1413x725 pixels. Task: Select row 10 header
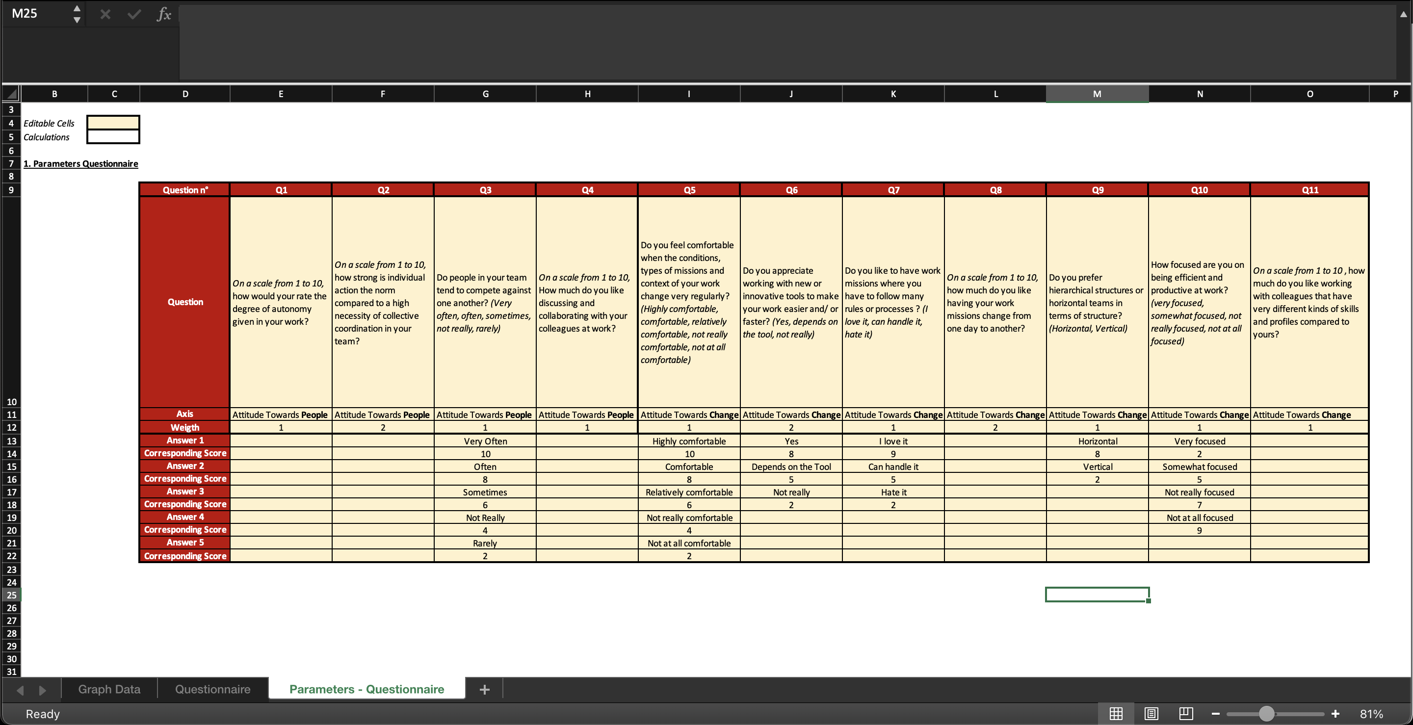click(11, 302)
